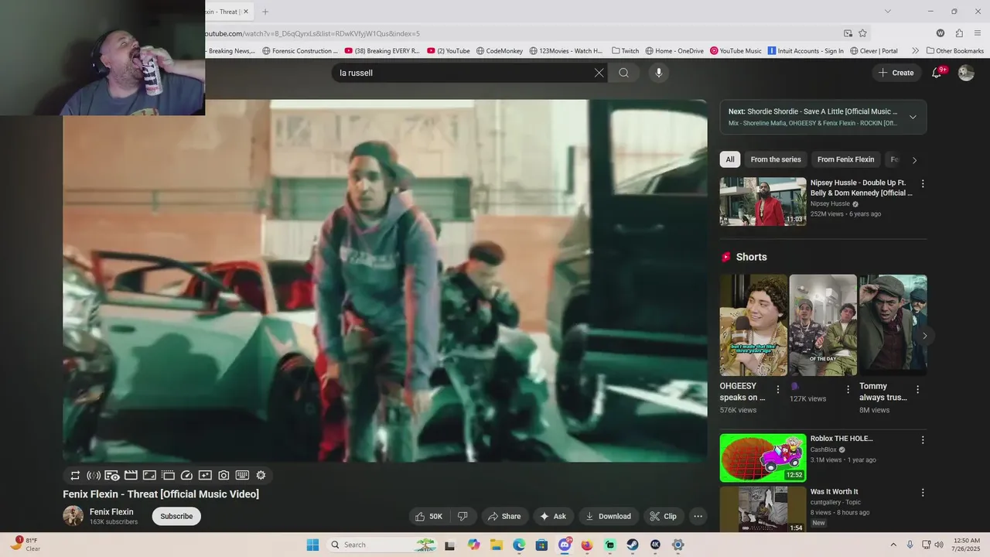The image size is (990, 557).
Task: Click the Share button
Action: pyautogui.click(x=503, y=516)
